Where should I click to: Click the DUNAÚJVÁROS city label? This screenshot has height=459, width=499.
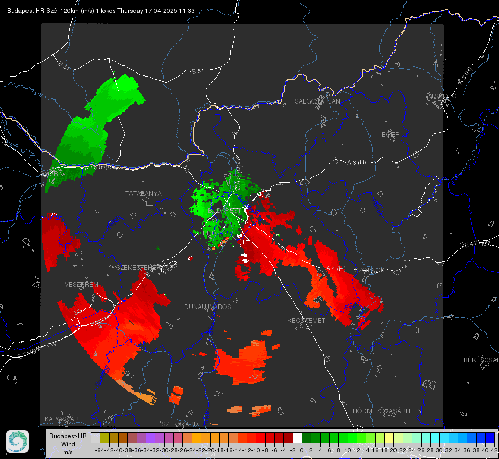point(207,307)
